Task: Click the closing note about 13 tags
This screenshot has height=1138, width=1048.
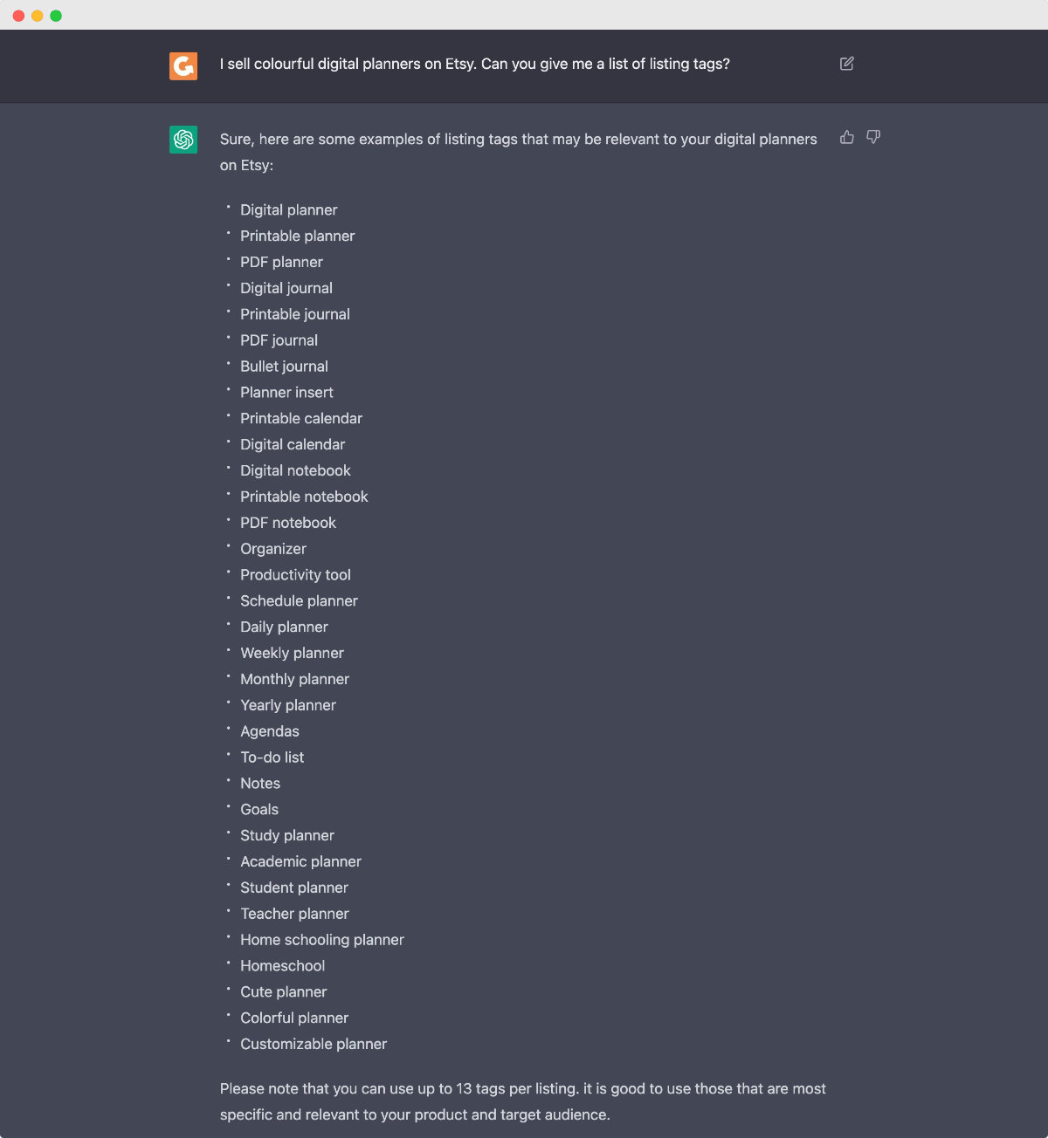Action: [523, 1101]
